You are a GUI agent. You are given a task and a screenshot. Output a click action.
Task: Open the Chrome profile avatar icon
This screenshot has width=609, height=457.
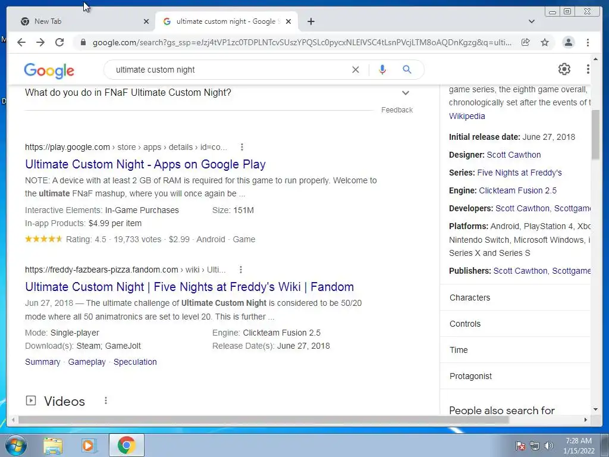[x=568, y=42]
